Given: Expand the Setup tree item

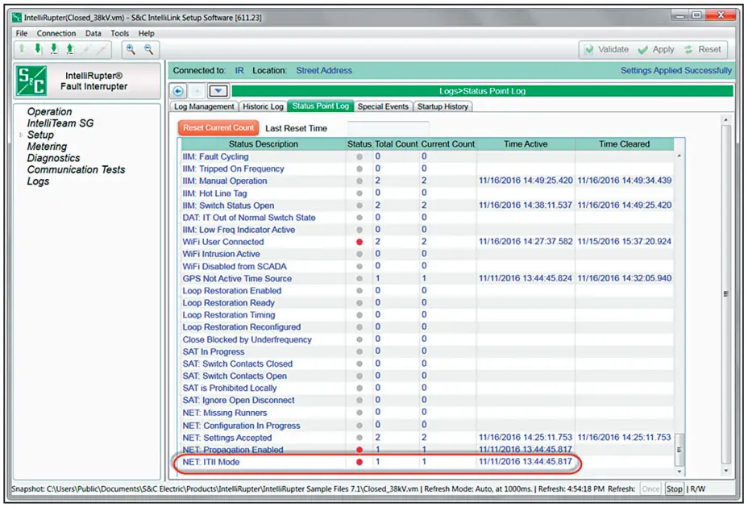Looking at the screenshot, I should click(x=21, y=135).
